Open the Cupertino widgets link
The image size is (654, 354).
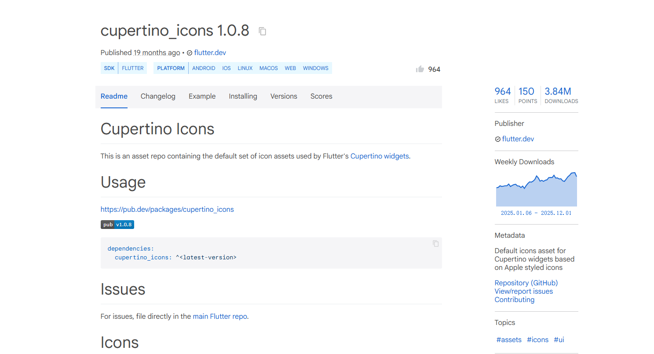tap(380, 156)
